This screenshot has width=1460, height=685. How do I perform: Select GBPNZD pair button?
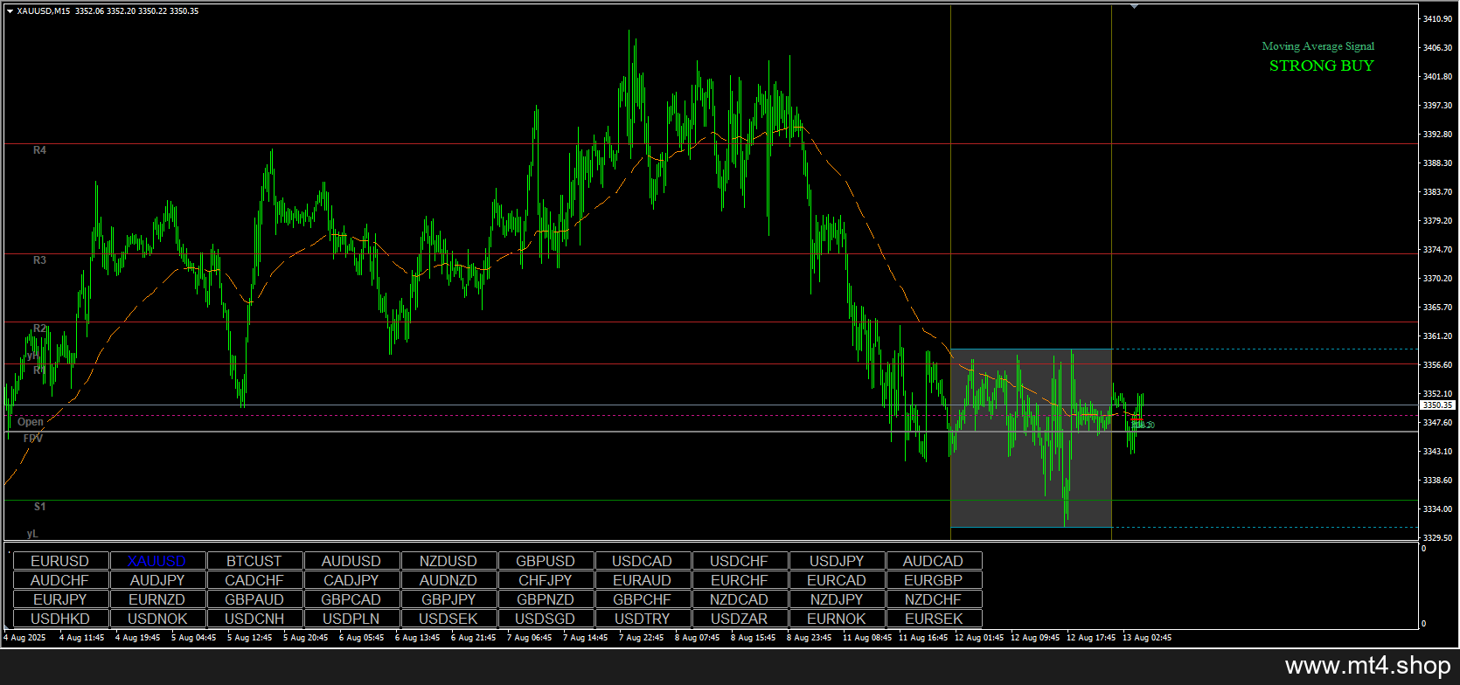point(546,599)
